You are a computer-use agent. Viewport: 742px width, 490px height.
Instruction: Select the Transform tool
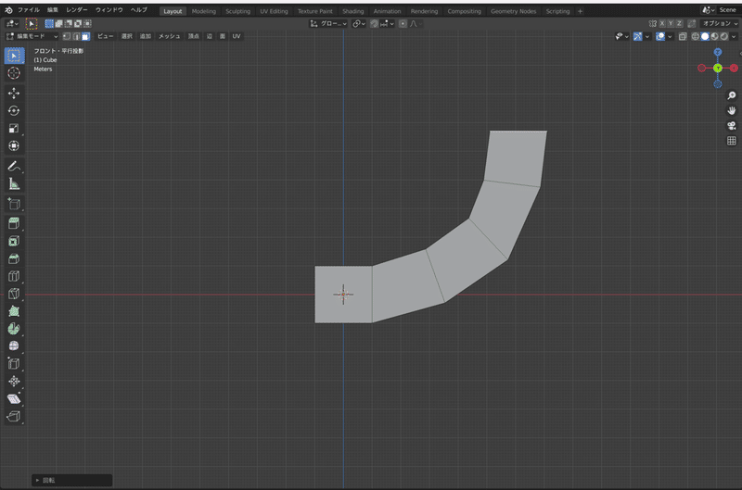tap(14, 145)
